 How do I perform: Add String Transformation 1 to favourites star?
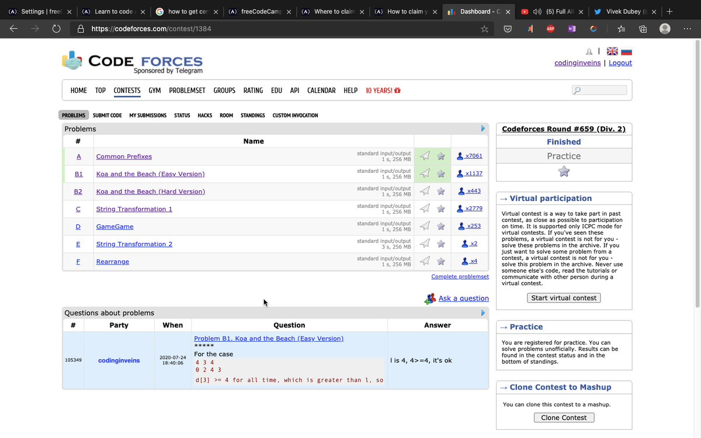(441, 208)
